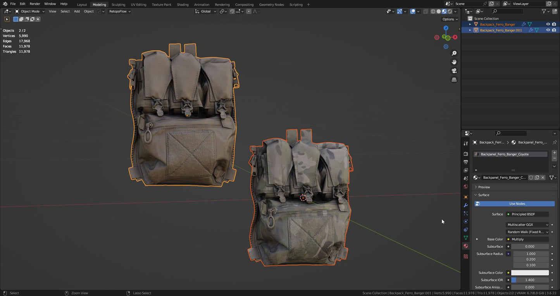Disable rendering of Backpack_Ferro_Banger via camera icon
This screenshot has height=296, width=560.
pos(554,24)
